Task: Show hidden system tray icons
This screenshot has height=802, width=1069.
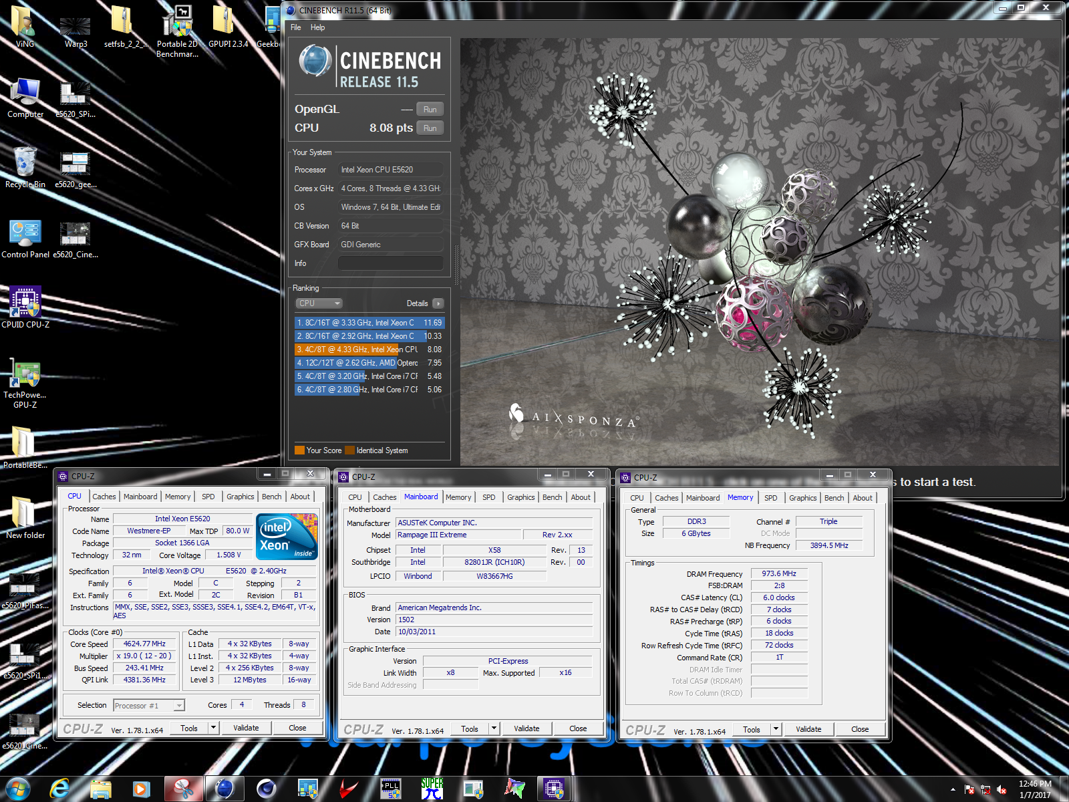Action: pos(953,789)
